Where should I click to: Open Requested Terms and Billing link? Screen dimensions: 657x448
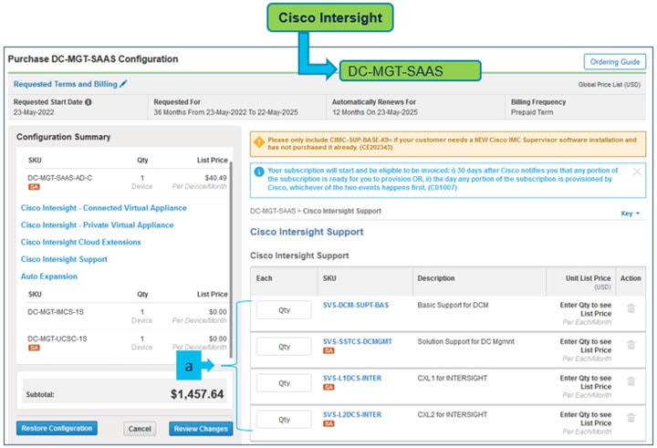(66, 84)
